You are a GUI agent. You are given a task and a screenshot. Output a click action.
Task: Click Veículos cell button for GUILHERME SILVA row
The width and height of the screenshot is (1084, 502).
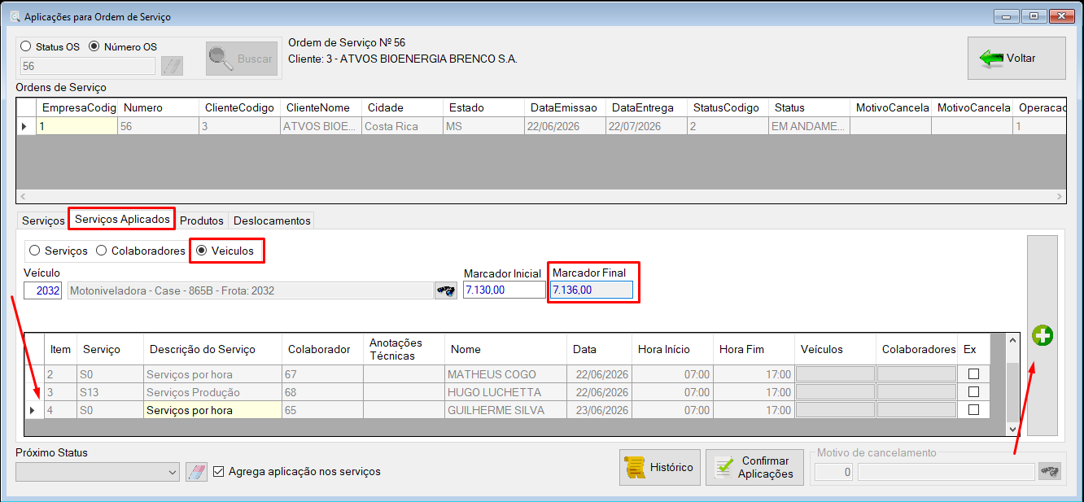835,410
